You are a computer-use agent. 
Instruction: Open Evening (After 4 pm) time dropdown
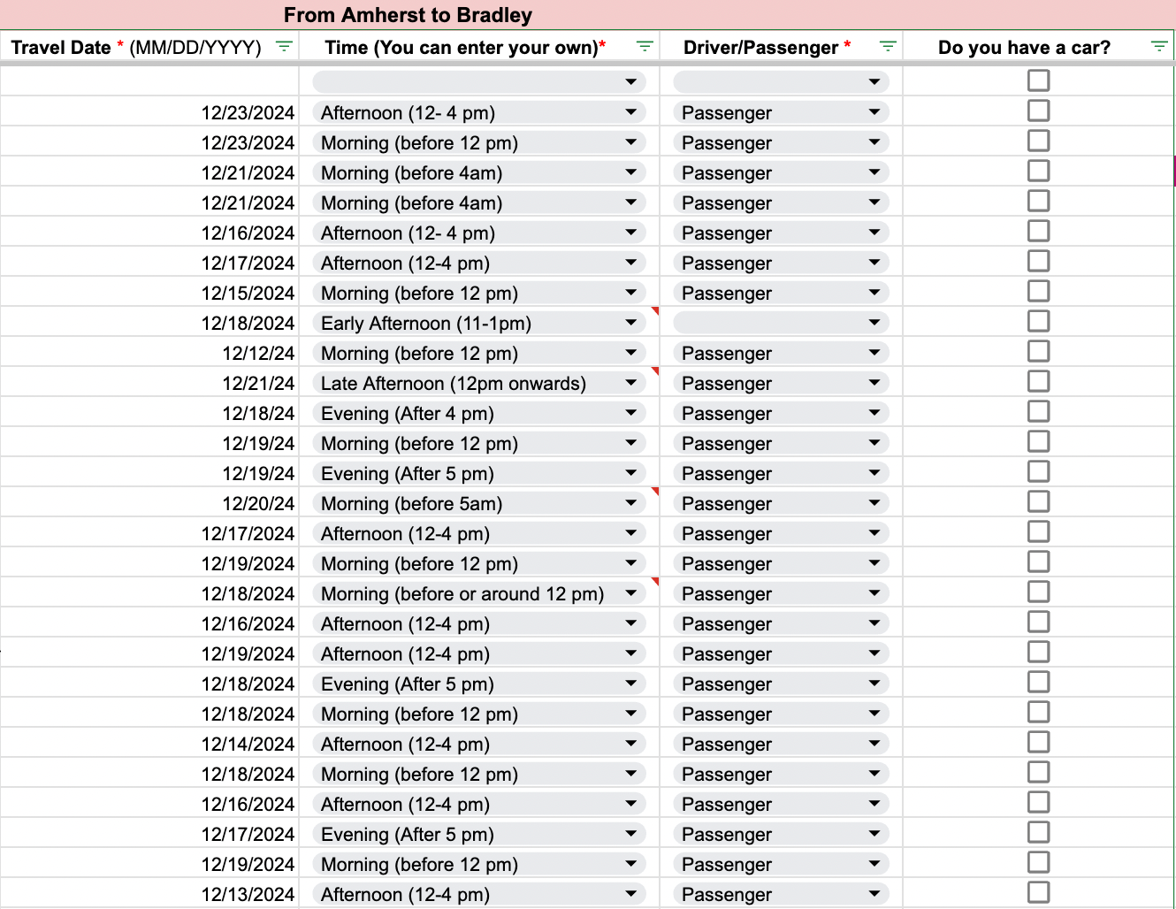tap(630, 413)
